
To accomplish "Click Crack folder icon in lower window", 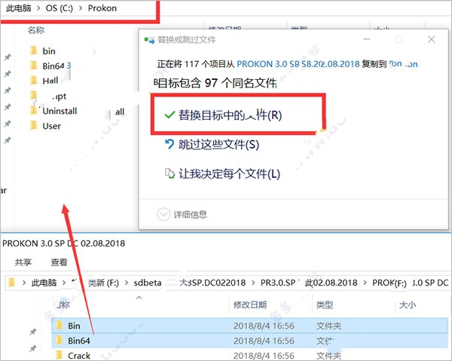I will [x=59, y=355].
